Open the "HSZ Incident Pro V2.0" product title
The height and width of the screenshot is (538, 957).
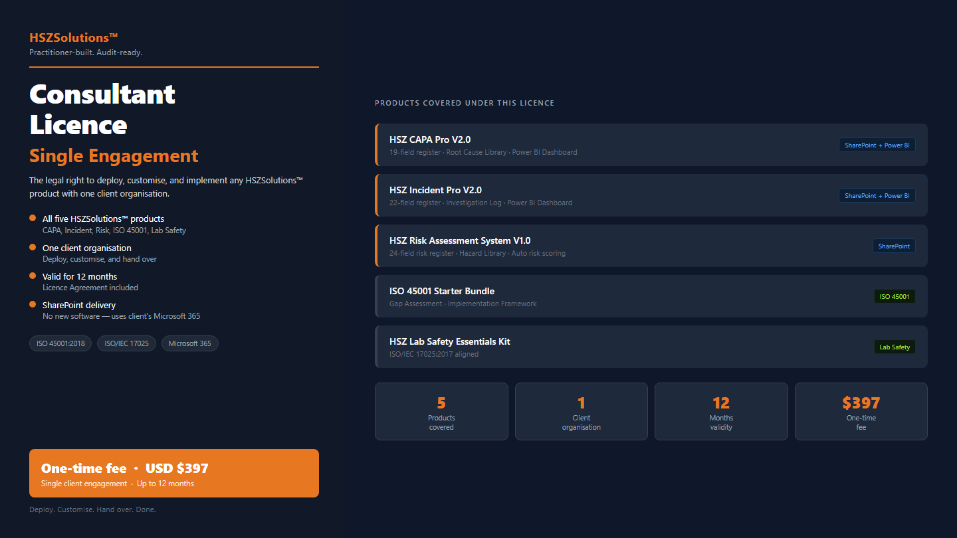pos(436,190)
